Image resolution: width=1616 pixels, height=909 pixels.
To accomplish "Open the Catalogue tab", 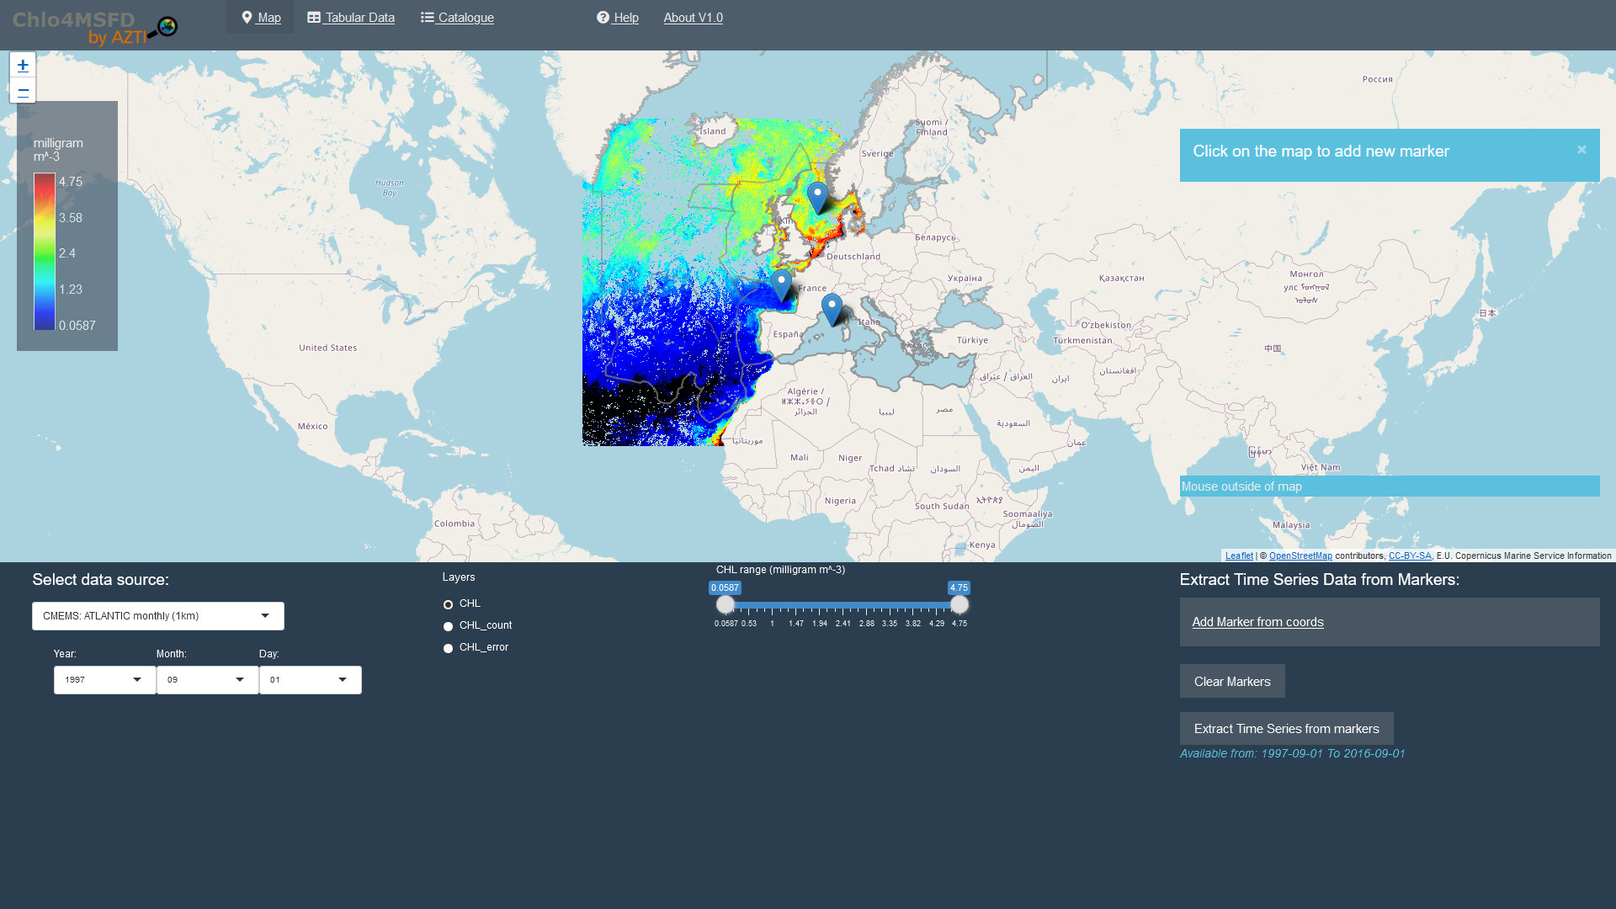I will (457, 18).
